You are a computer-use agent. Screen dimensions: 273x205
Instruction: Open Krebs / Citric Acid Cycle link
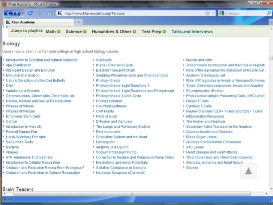pos(114,65)
